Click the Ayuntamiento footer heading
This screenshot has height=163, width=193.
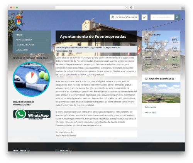pyautogui.click(x=21, y=150)
